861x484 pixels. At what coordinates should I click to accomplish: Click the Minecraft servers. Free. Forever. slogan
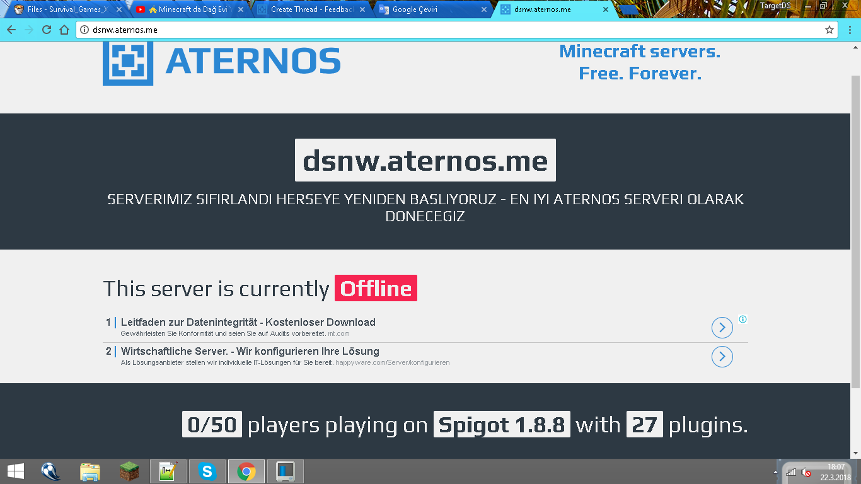coord(640,62)
